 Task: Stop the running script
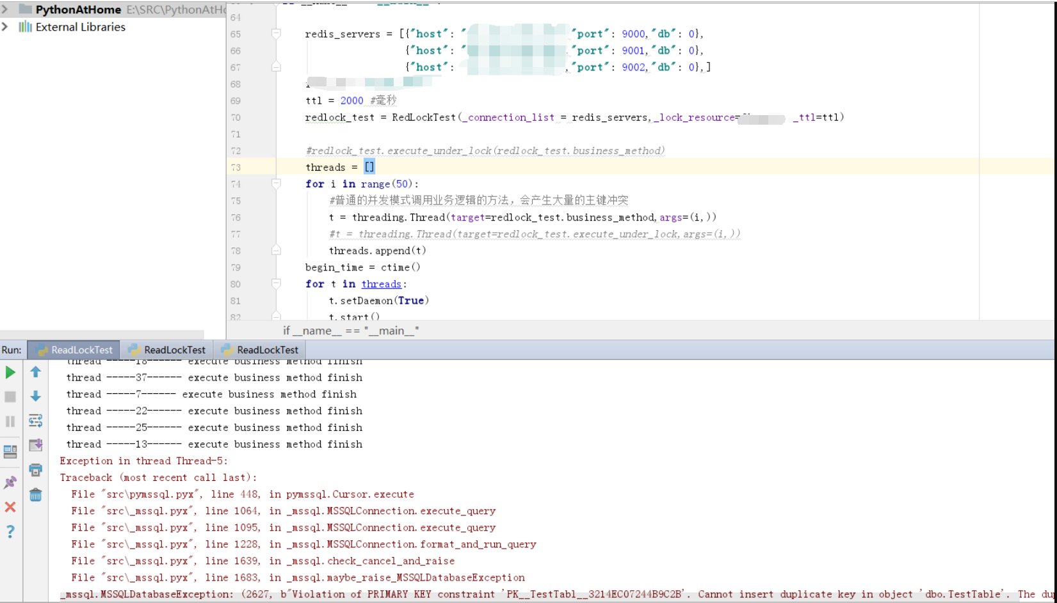click(10, 396)
